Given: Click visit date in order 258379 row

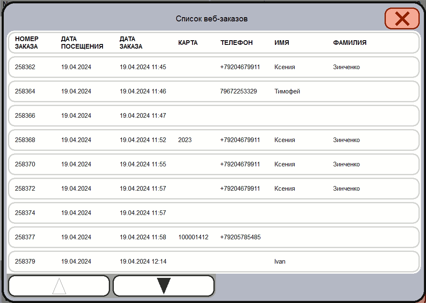Looking at the screenshot, I should pyautogui.click(x=76, y=262).
